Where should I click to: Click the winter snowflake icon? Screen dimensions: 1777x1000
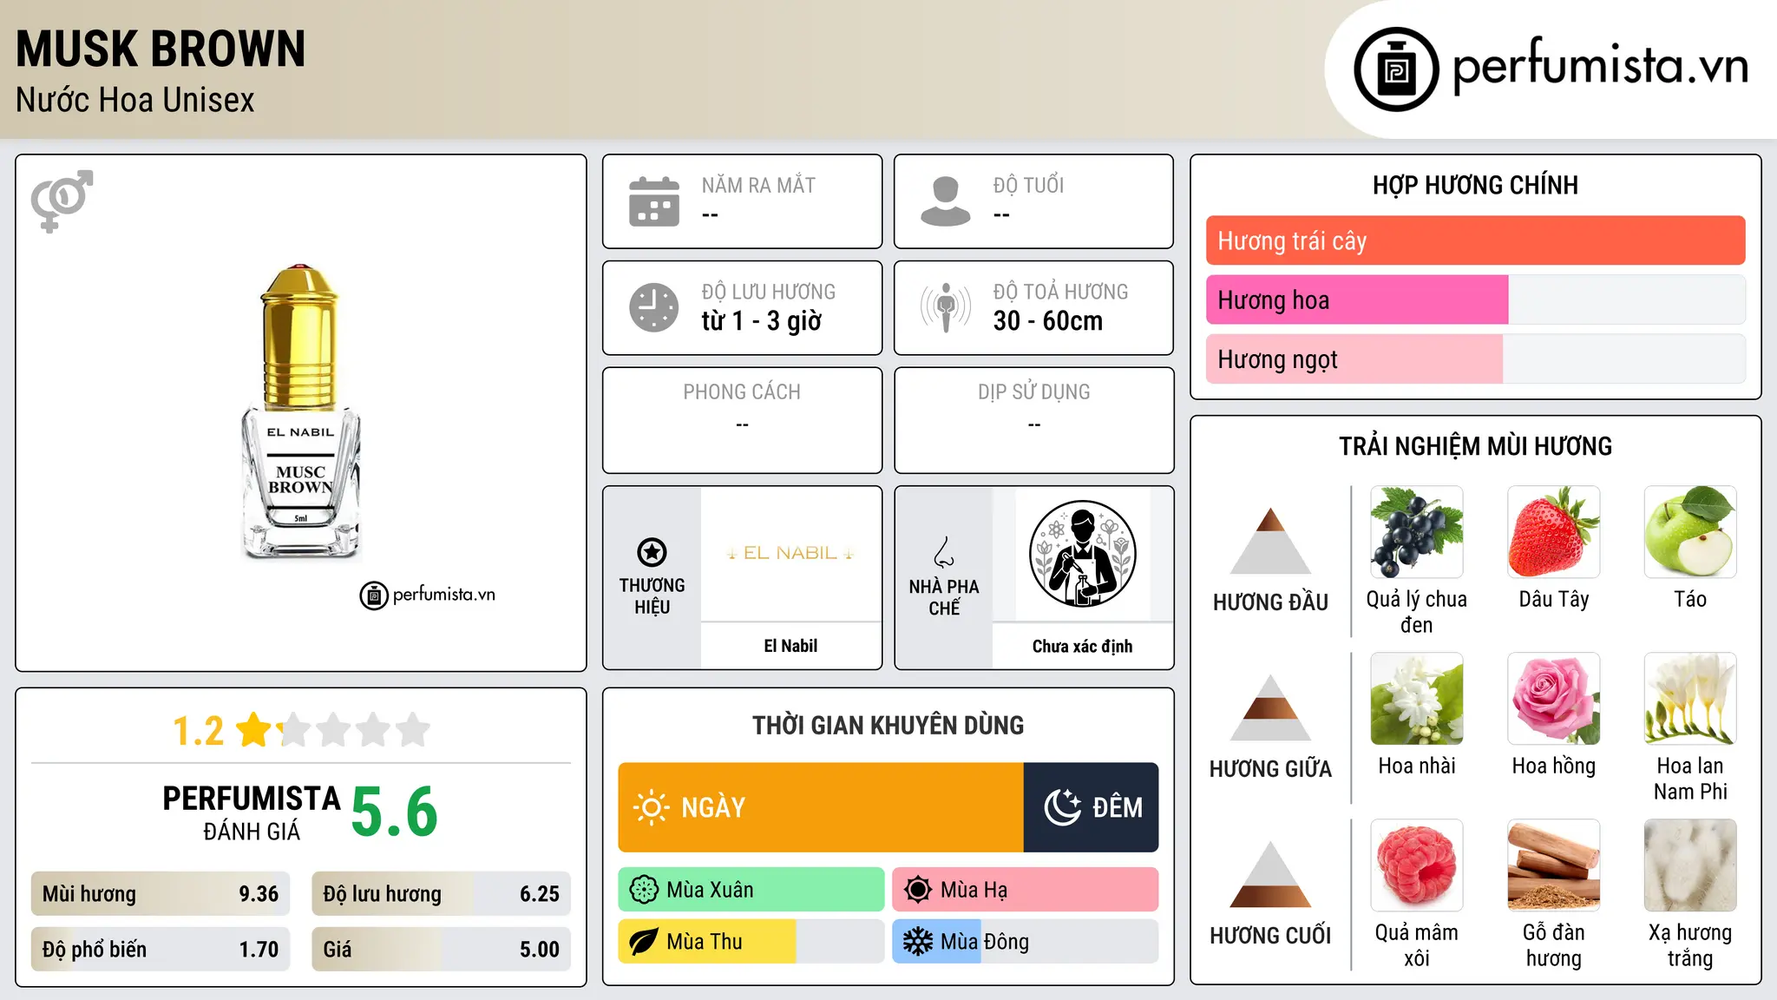[917, 942]
